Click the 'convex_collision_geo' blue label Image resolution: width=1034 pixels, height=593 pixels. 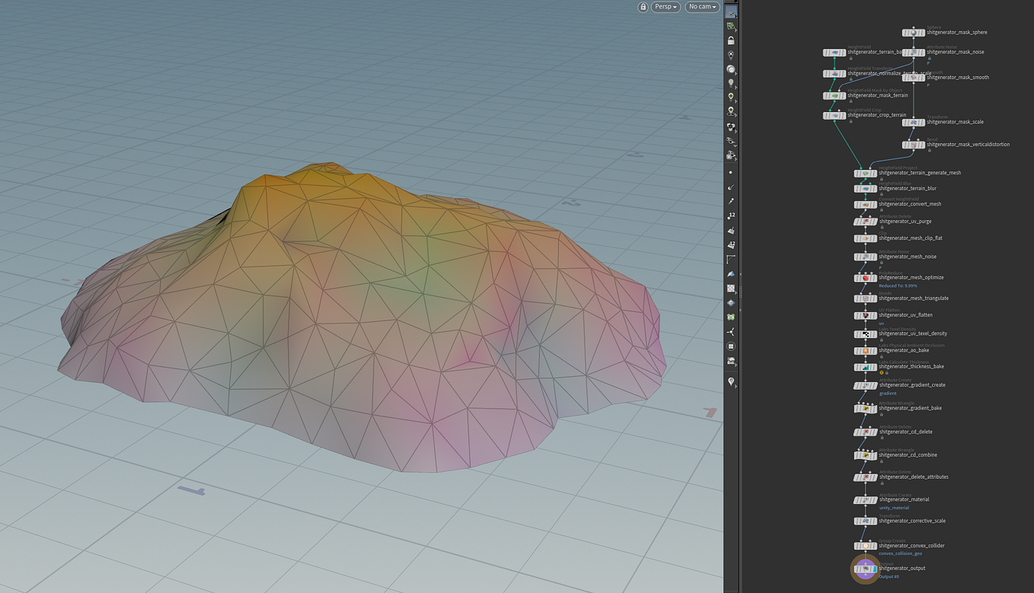pos(900,554)
